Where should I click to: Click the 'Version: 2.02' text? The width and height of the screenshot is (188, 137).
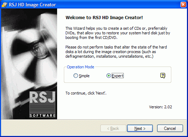(161, 107)
